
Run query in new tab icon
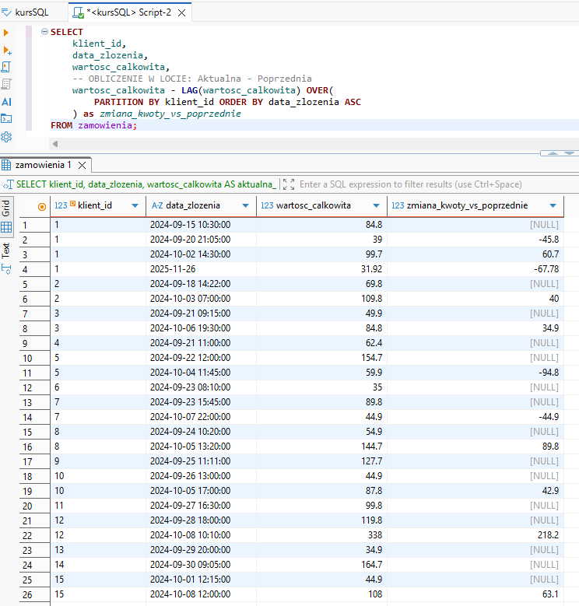(x=6, y=50)
